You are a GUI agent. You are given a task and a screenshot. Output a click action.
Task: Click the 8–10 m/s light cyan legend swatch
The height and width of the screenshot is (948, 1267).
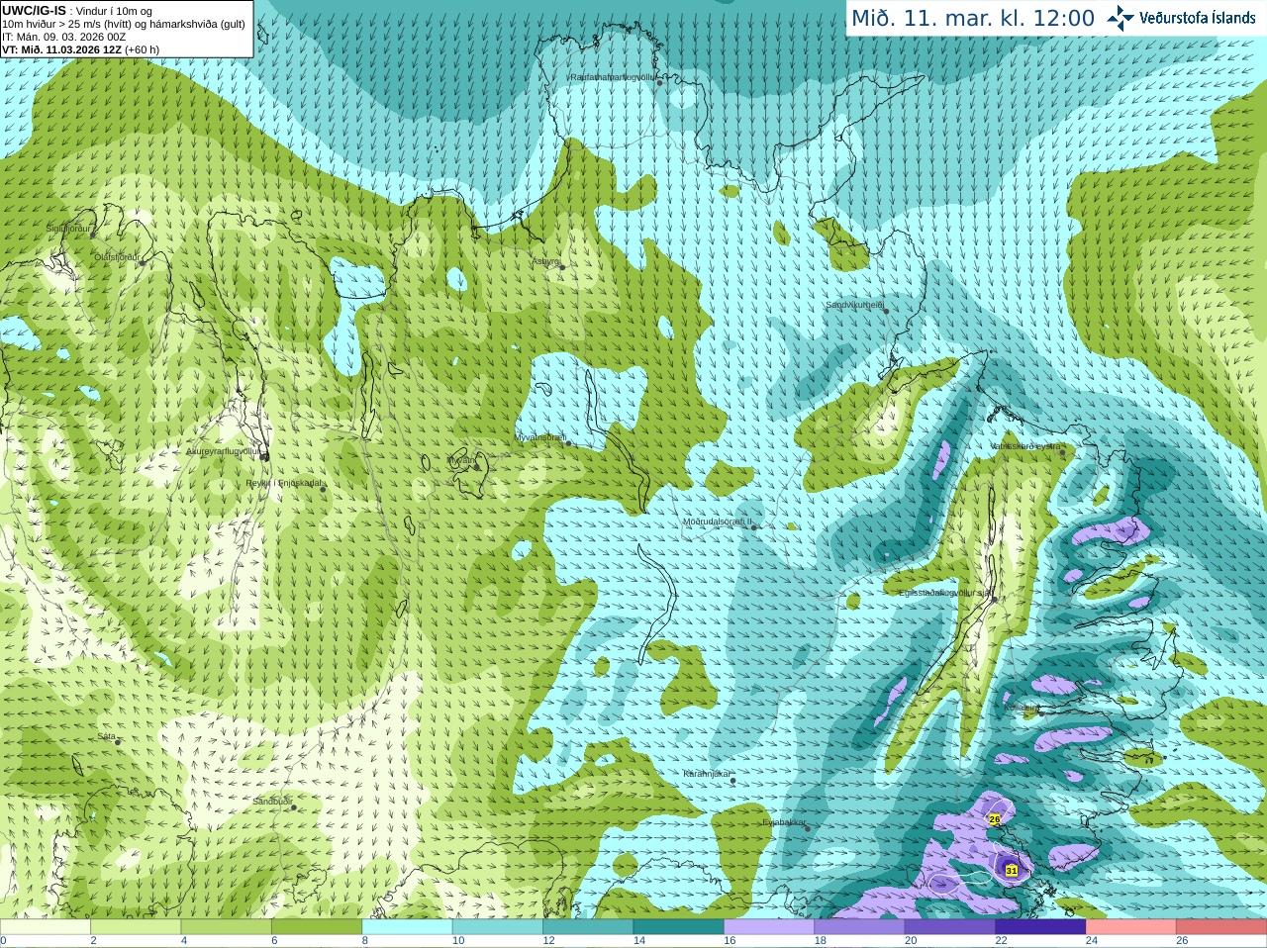pyautogui.click(x=407, y=927)
